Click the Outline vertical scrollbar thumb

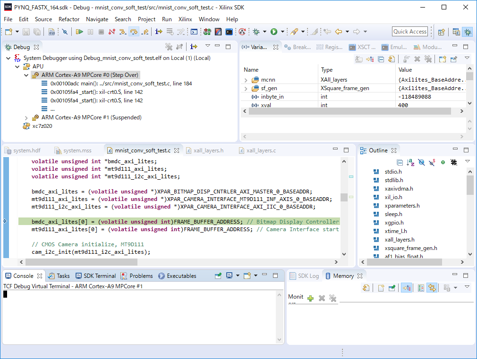470,185
